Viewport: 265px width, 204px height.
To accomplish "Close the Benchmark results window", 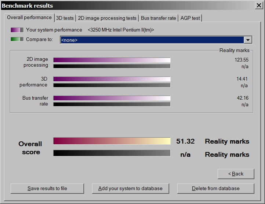I will point(258,5).
